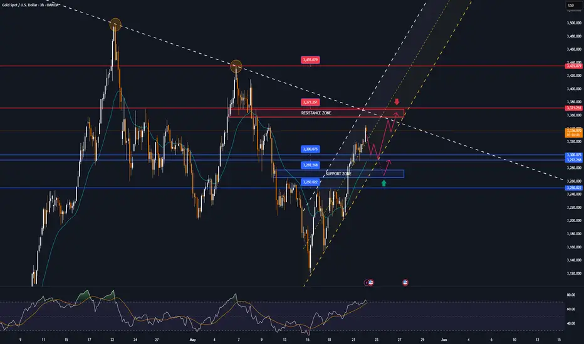This screenshot has height=344, width=584.
Task: Click the 80.00 RSI scale label
Action: click(571, 295)
